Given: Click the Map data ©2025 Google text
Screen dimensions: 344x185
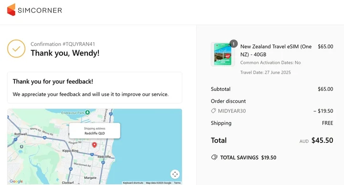Looking at the screenshot, I should point(159,183).
